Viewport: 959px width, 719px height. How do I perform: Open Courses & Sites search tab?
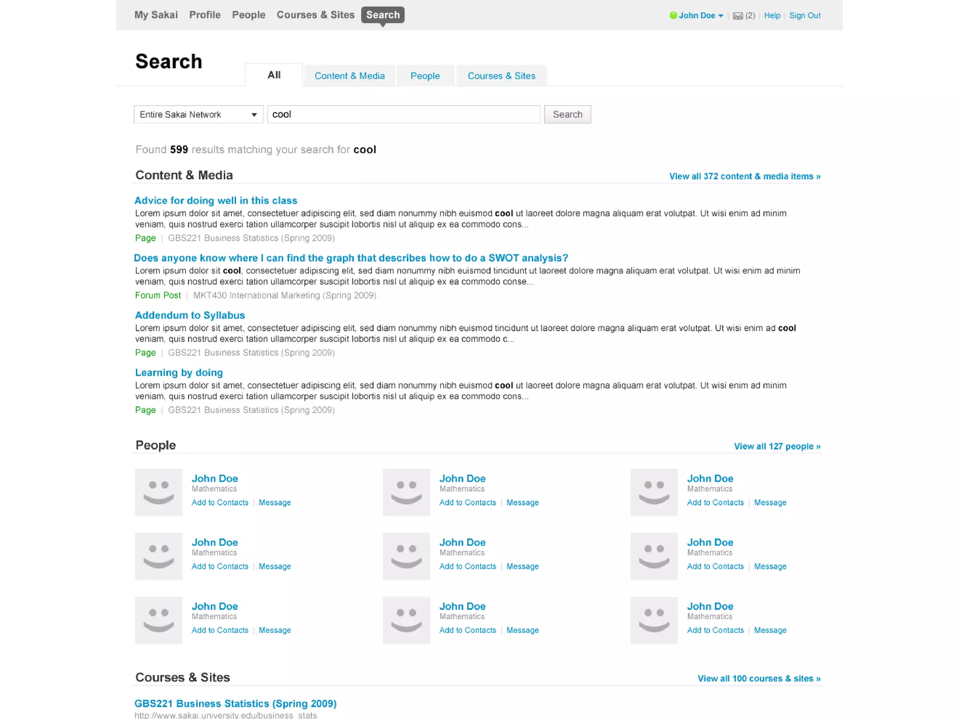(x=501, y=76)
